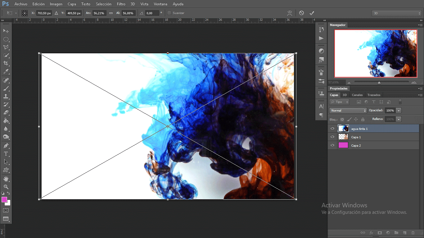This screenshot has height=238, width=424.
Task: Open the Paragraph panel icon
Action: [321, 115]
